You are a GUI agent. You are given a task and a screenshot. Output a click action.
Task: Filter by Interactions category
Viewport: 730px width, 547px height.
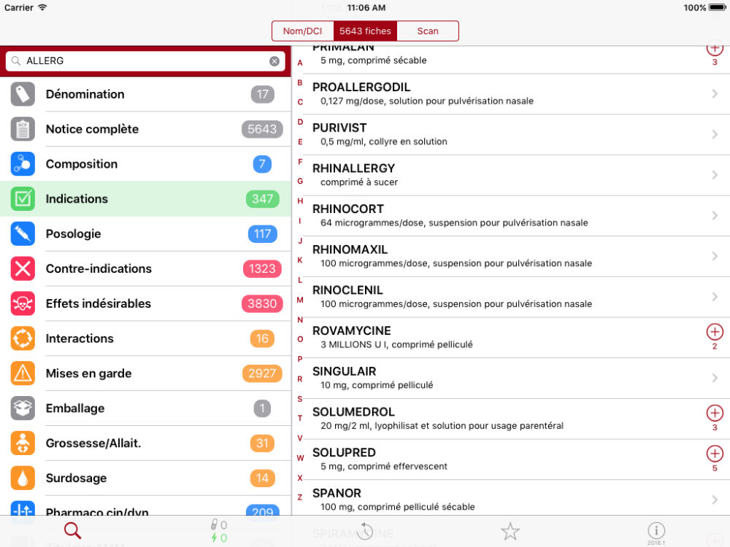145,338
